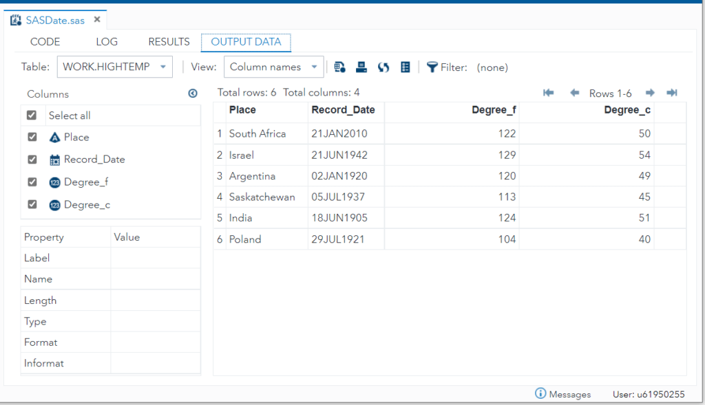Jump to the last page of rows
Image resolution: width=705 pixels, height=405 pixels.
[671, 92]
